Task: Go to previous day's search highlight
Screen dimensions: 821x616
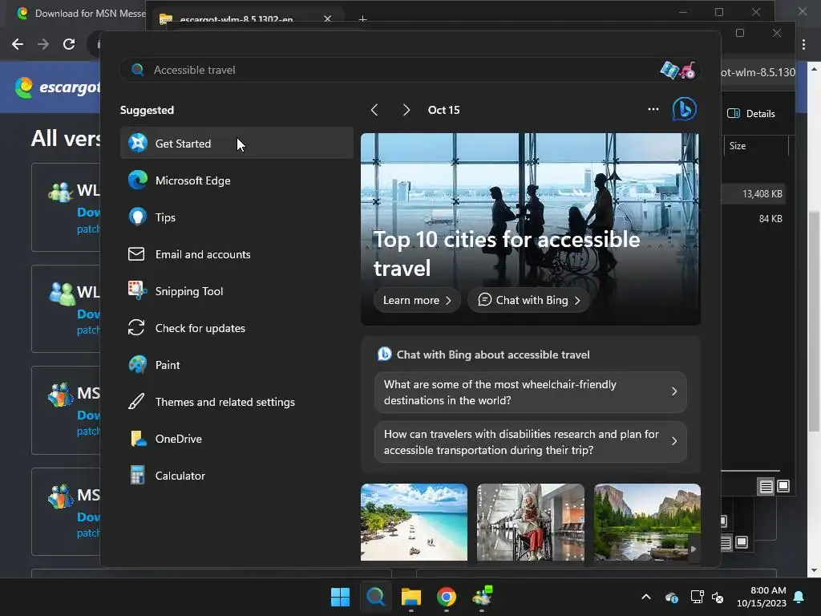Action: tap(374, 109)
